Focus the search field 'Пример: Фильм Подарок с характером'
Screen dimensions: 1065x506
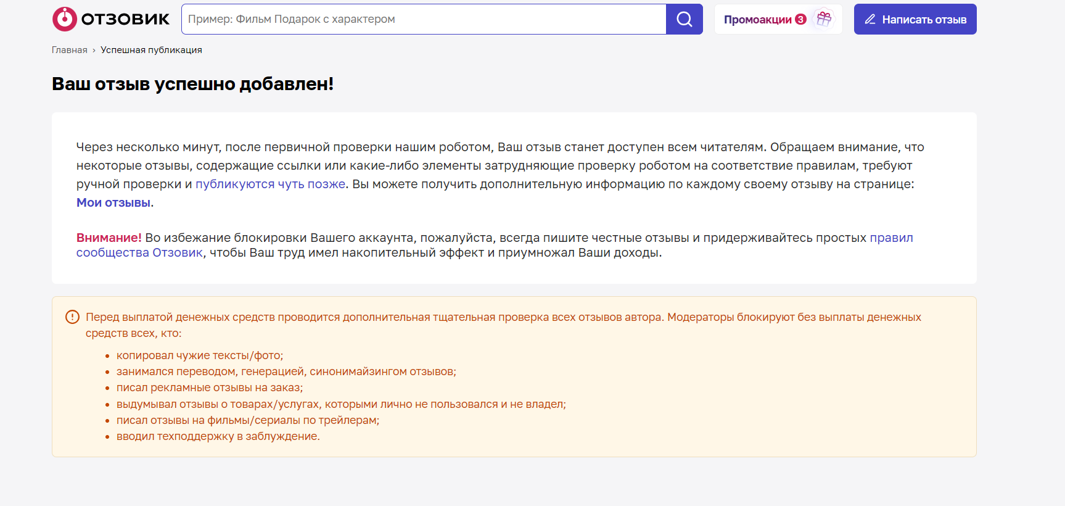click(424, 19)
